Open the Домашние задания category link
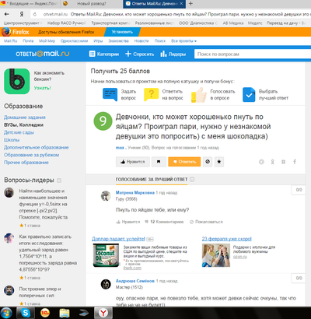The width and height of the screenshot is (311, 319). tap(25, 117)
